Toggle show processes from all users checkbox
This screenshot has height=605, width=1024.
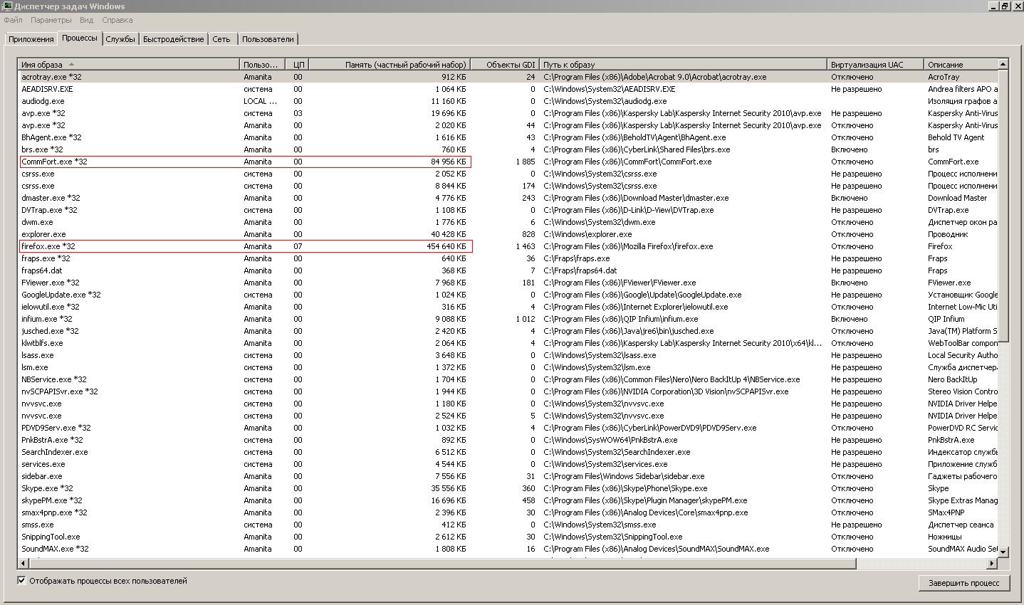tap(21, 581)
